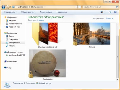Click the magnifier search icon
120x90 pixels.
(117, 7)
